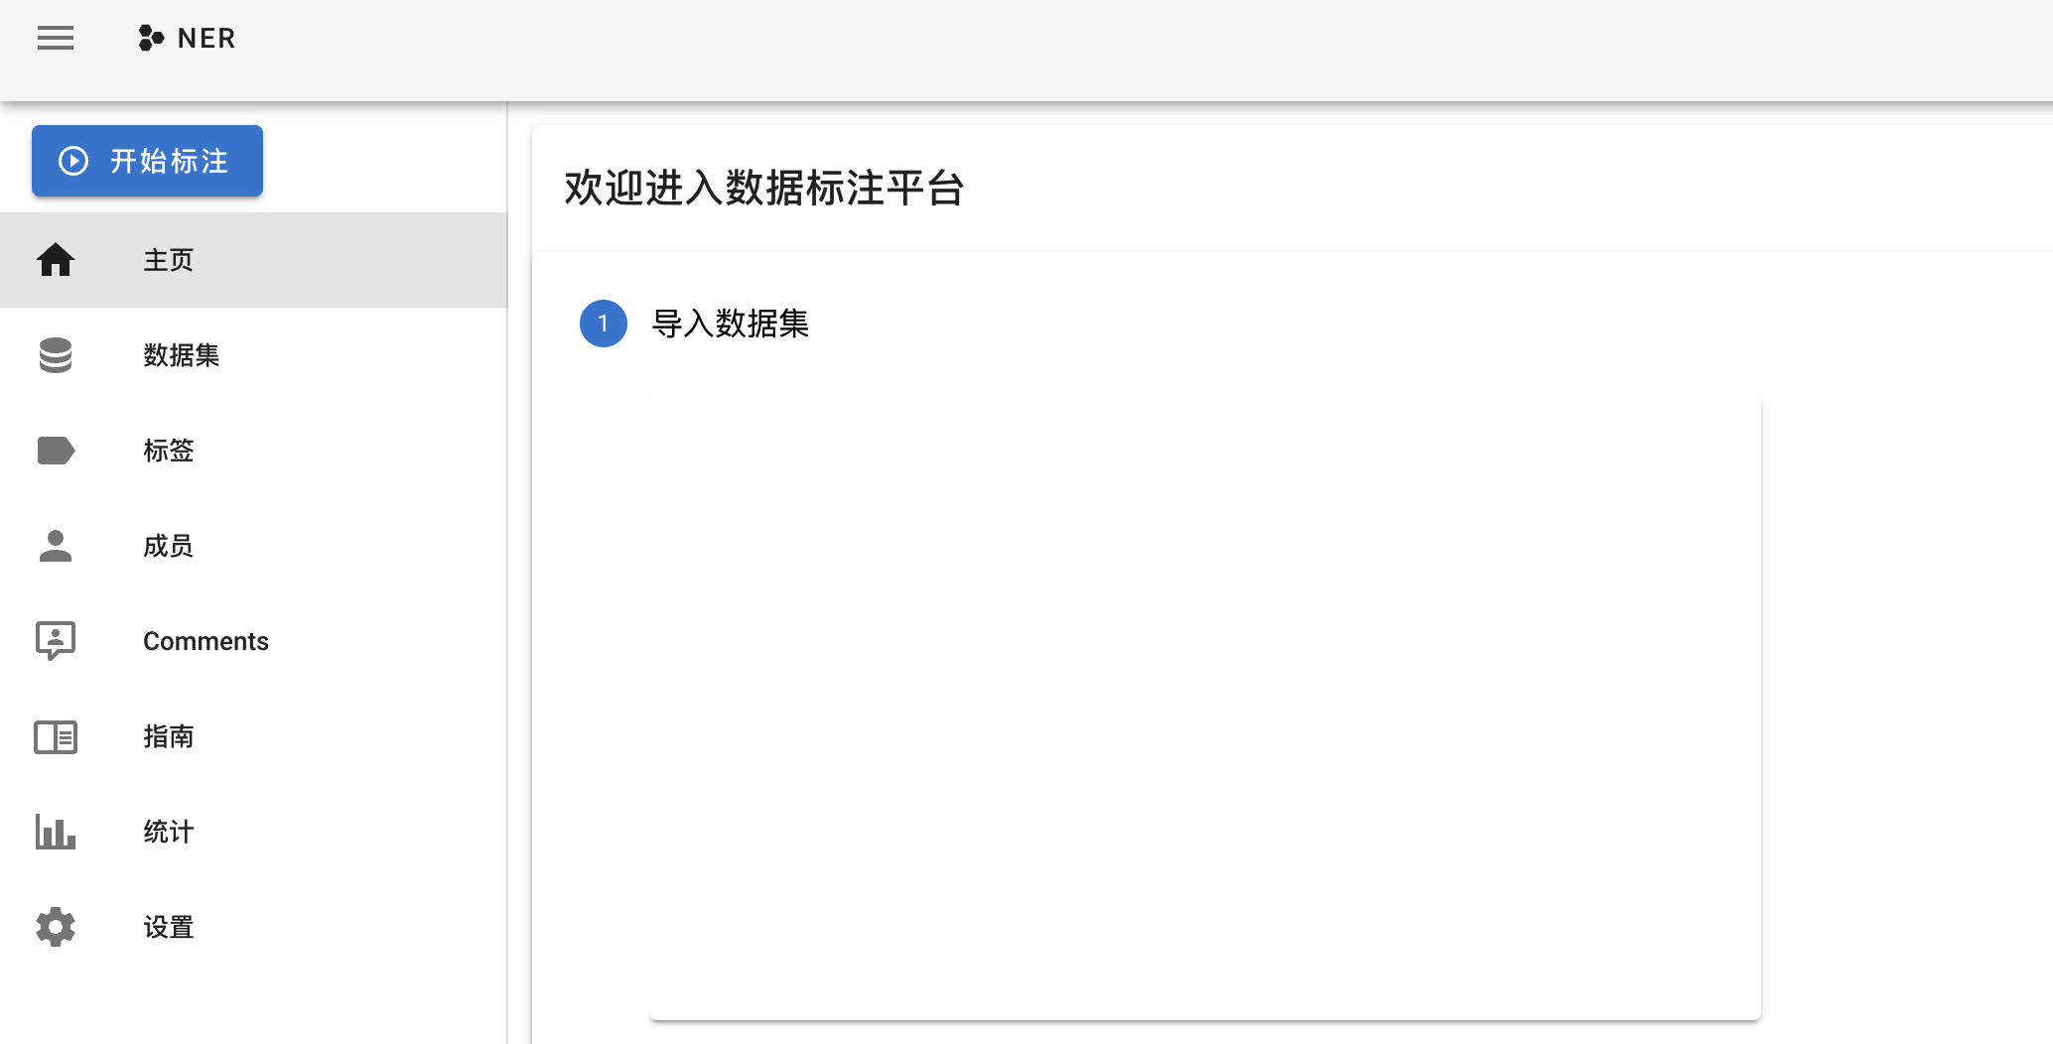
Task: Start annotating with 开始标注 button
Action: [147, 161]
